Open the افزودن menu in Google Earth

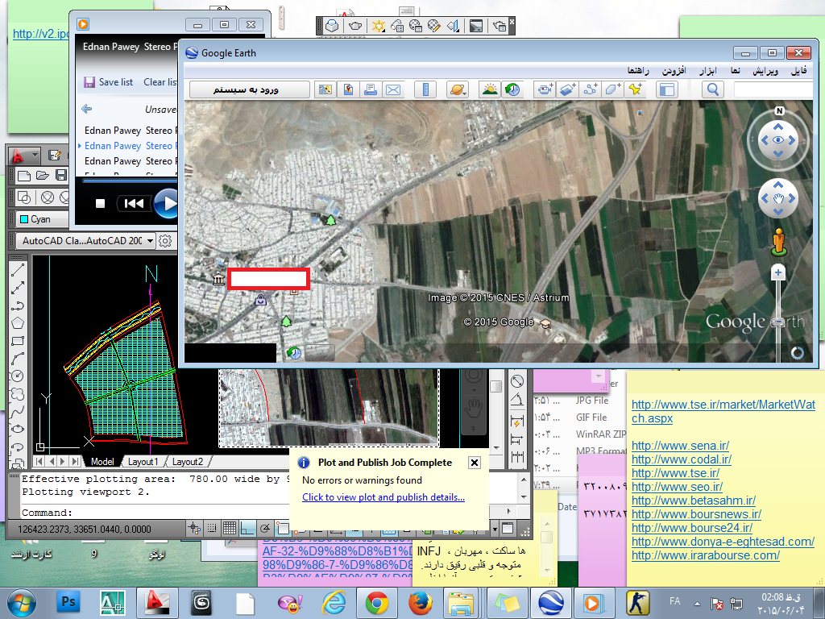coord(674,71)
